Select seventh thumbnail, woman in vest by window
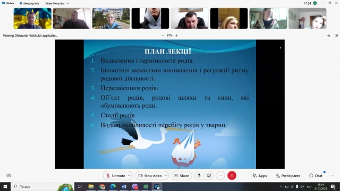This screenshot has width=340, height=191. pyautogui.click(x=268, y=19)
